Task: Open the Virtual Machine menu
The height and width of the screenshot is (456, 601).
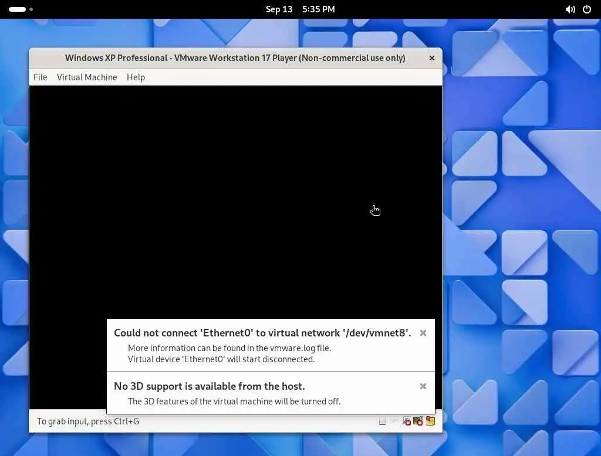Action: (x=87, y=77)
